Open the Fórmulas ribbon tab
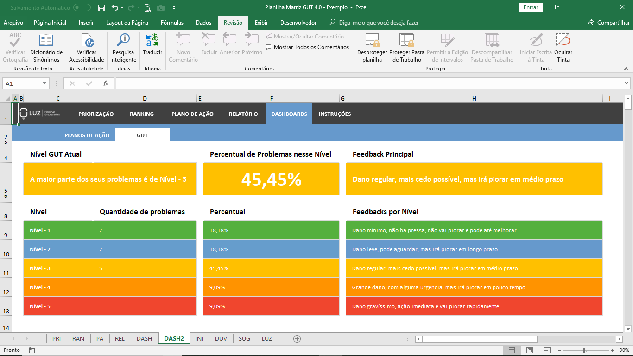Image resolution: width=633 pixels, height=356 pixels. [x=172, y=23]
